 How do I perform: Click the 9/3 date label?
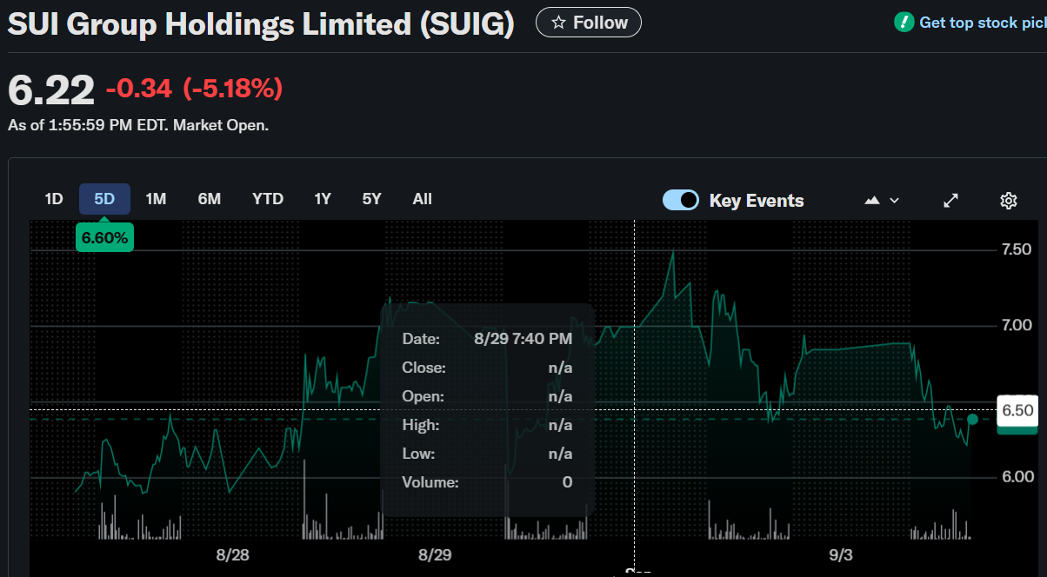(841, 555)
